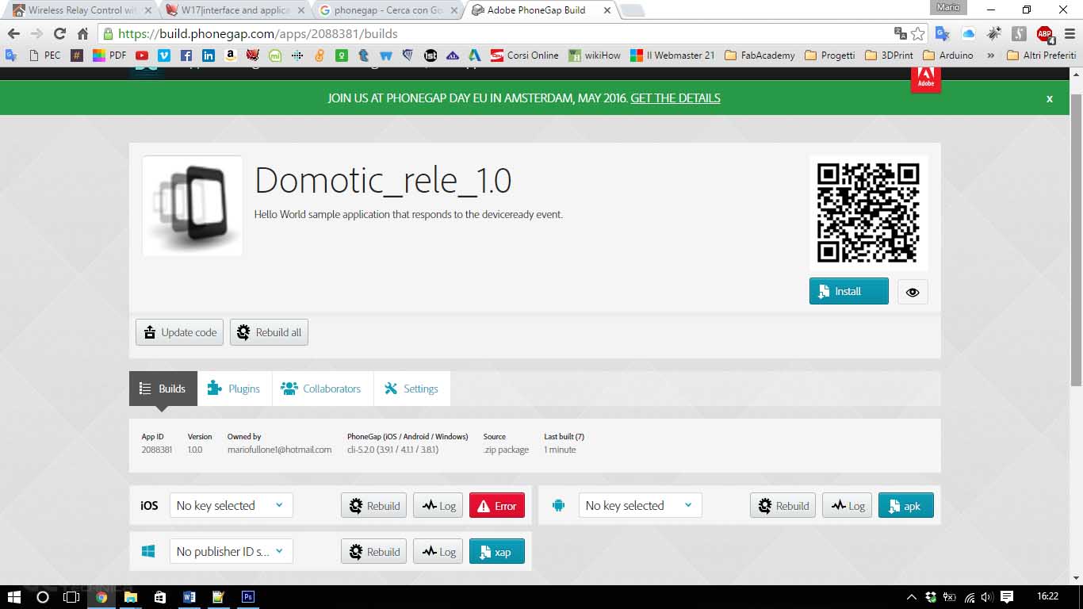Open the AdBlock Plus extension icon
This screenshot has width=1083, height=609.
1045,34
